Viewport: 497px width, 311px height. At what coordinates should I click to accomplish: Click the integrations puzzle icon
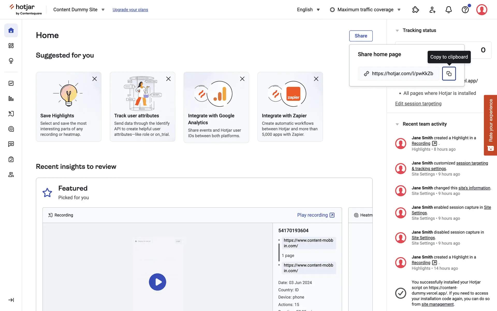415,10
